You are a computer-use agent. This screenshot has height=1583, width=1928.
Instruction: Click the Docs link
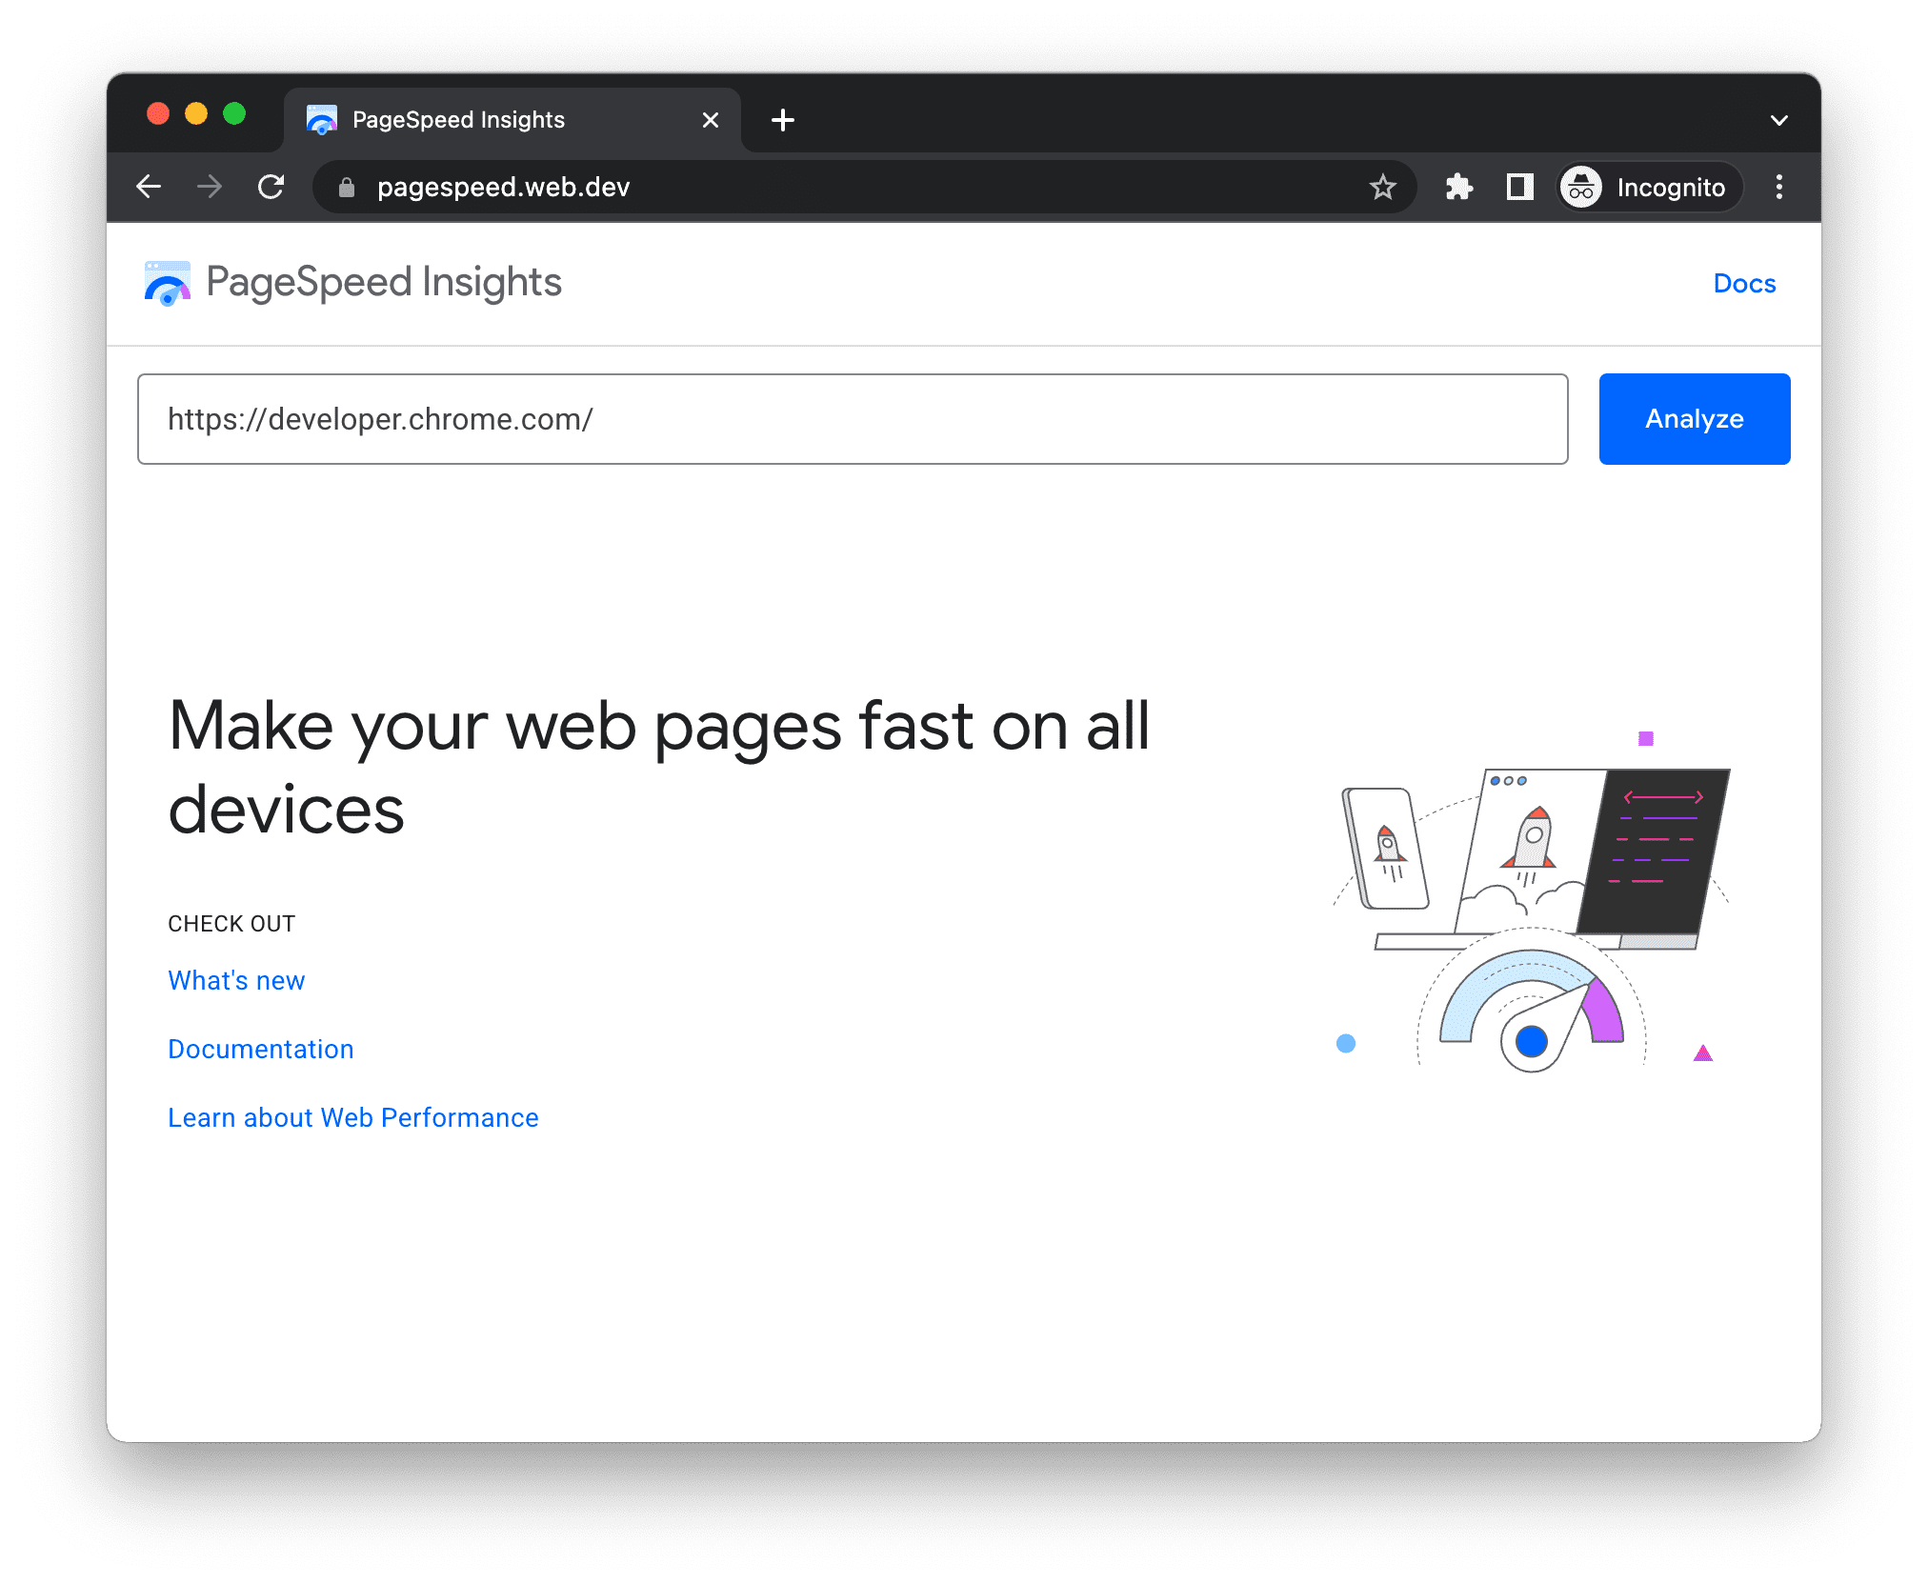coord(1742,283)
